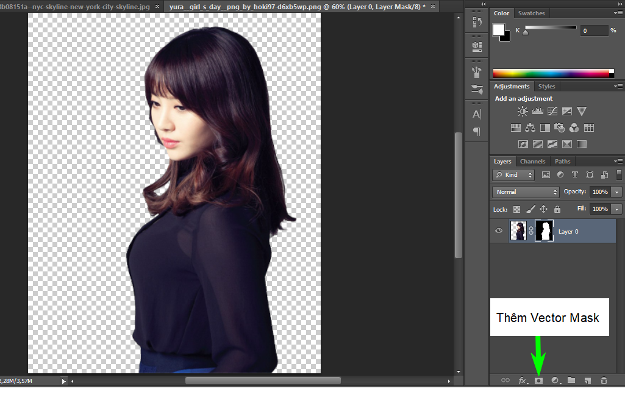The height and width of the screenshot is (394, 625).
Task: Switch to the Swatches tab
Action: pos(531,13)
